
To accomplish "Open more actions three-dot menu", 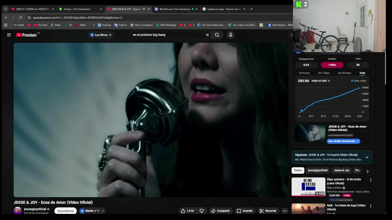I will pyautogui.click(x=285, y=211).
